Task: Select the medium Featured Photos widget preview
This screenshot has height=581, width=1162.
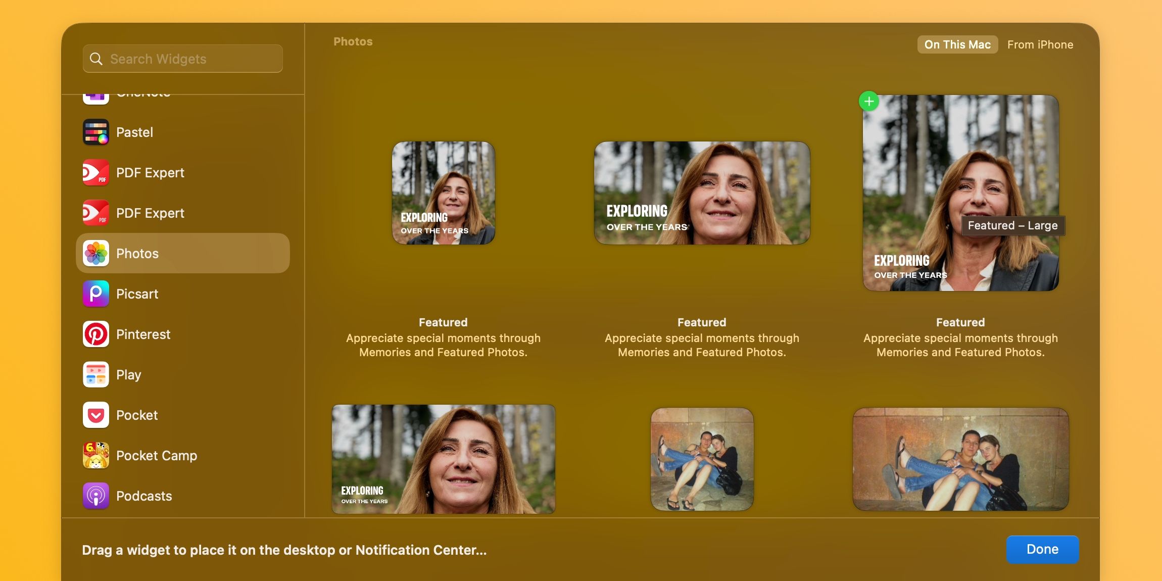Action: [x=701, y=192]
